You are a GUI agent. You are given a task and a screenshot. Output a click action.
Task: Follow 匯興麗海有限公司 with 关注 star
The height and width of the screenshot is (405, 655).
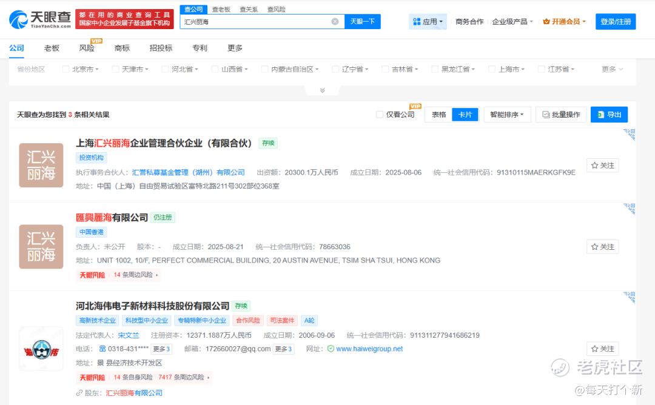(x=602, y=247)
